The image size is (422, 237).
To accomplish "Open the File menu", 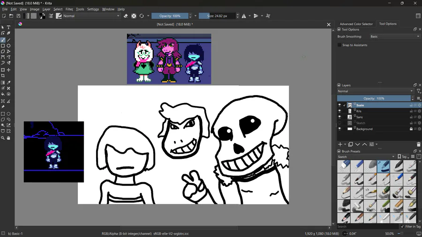I will point(5,9).
